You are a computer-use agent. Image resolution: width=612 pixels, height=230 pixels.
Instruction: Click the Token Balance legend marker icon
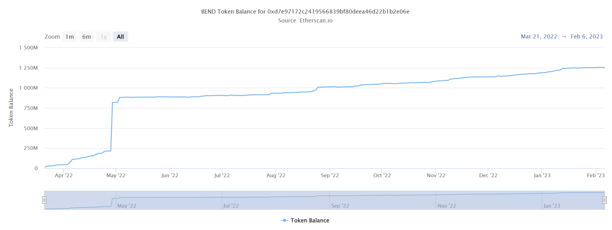284,220
